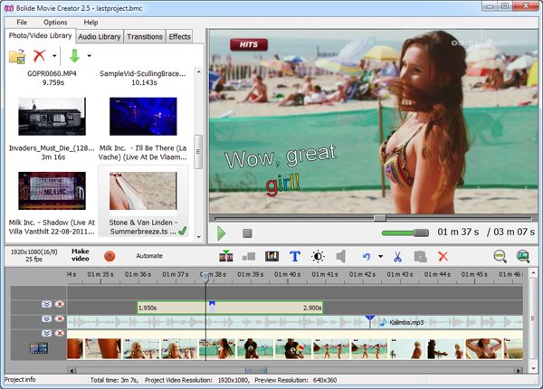The height and width of the screenshot is (389, 543).
Task: Select the blue T add text tool
Action: pos(295,256)
